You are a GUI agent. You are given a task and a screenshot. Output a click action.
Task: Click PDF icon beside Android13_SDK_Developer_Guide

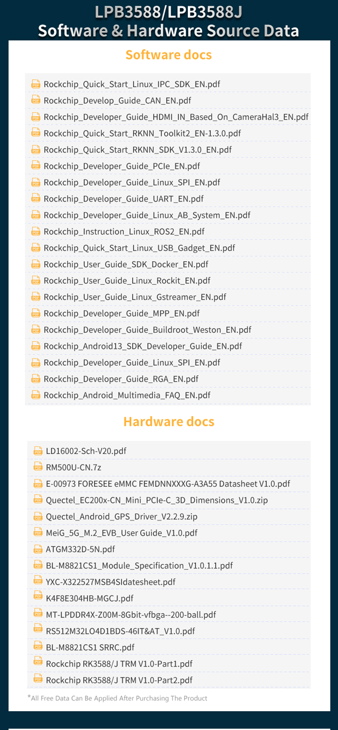coord(36,346)
